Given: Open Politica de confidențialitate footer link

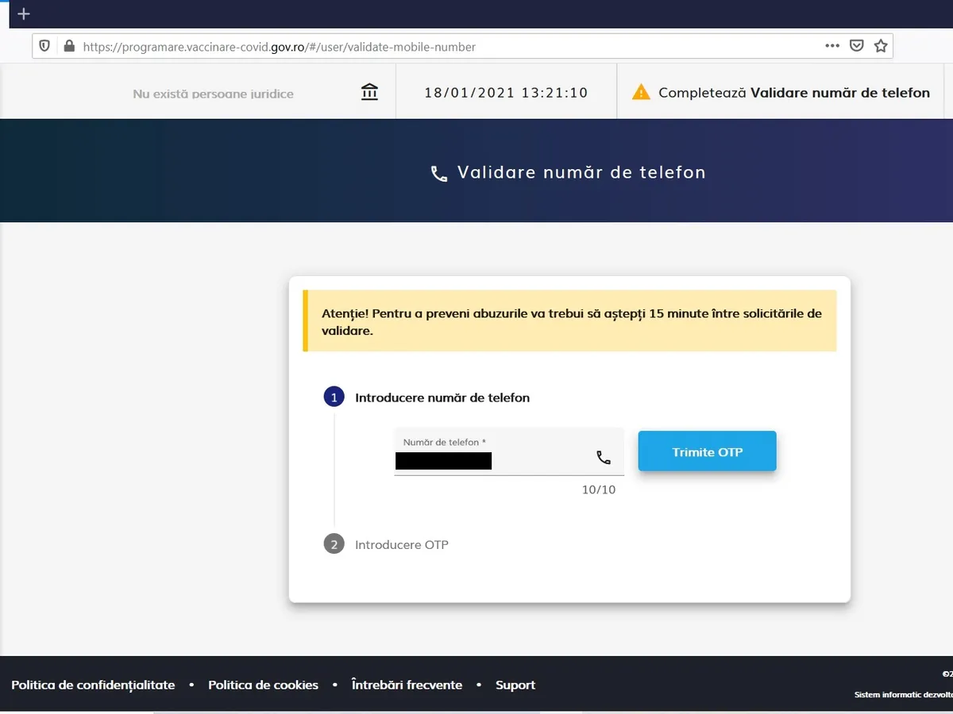Looking at the screenshot, I should [x=93, y=685].
